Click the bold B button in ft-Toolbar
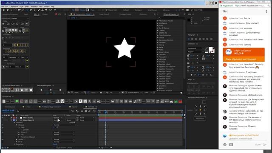This screenshot has height=153, width=272. click(62, 101)
